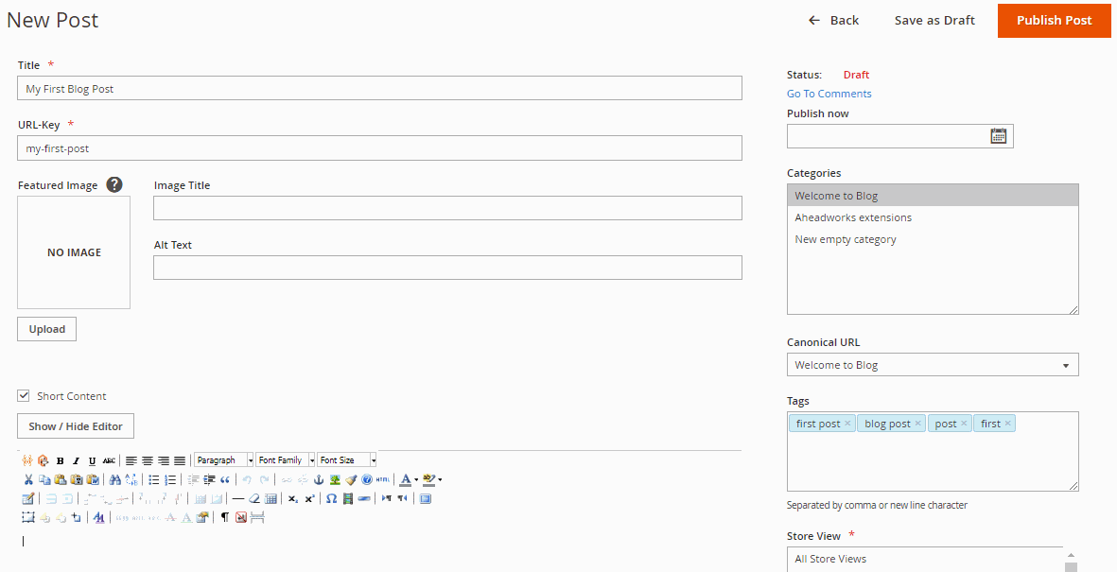This screenshot has height=572, width=1117.
Task: Clean up messy code with brush icon
Action: tap(351, 479)
